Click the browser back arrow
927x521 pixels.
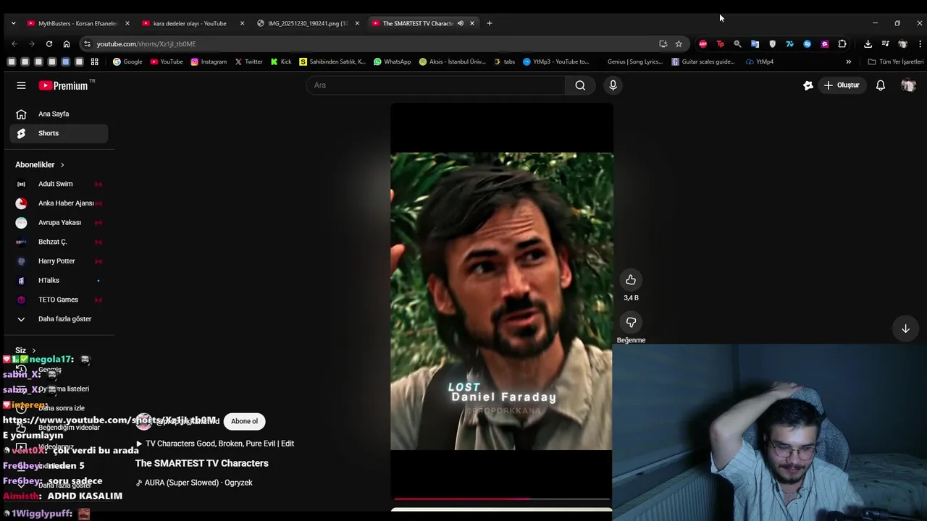click(x=14, y=43)
